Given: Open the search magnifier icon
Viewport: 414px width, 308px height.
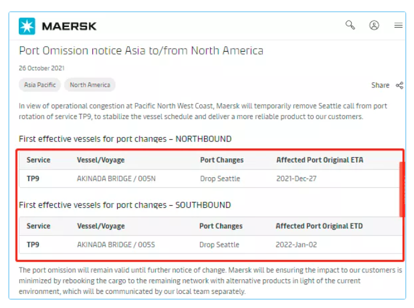Looking at the screenshot, I should tap(350, 25).
